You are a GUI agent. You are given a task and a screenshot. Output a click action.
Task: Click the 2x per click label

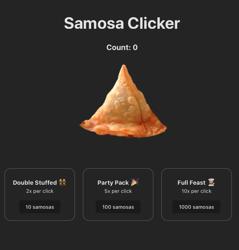(x=40, y=191)
